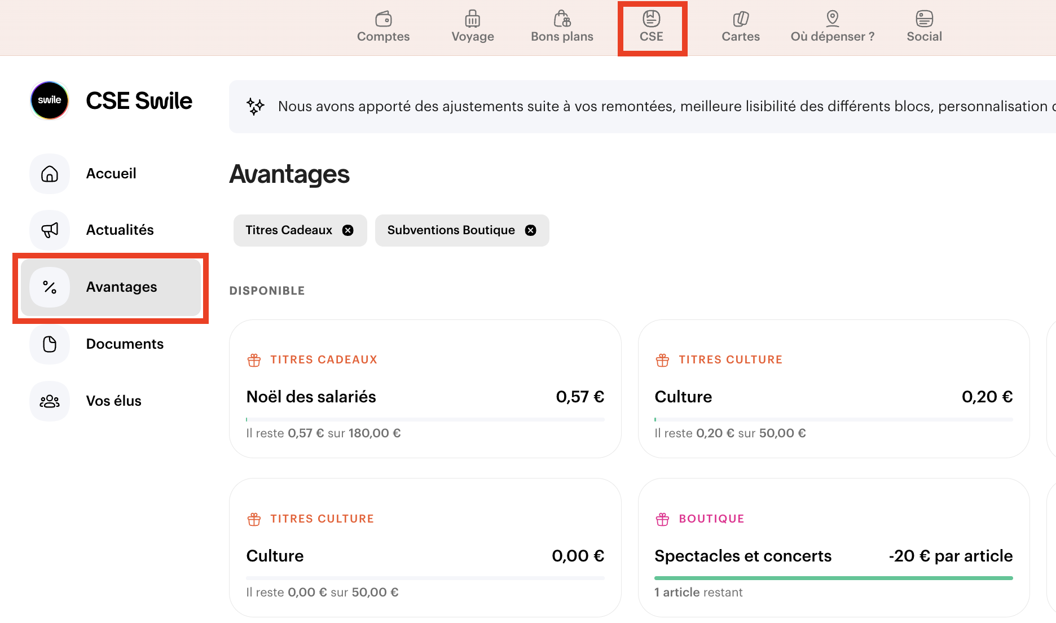
Task: Select the CSE tab in top navigation
Action: (x=652, y=27)
